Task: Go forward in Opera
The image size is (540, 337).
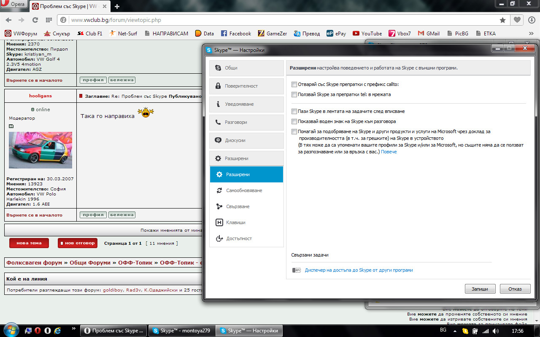Action: [x=22, y=20]
